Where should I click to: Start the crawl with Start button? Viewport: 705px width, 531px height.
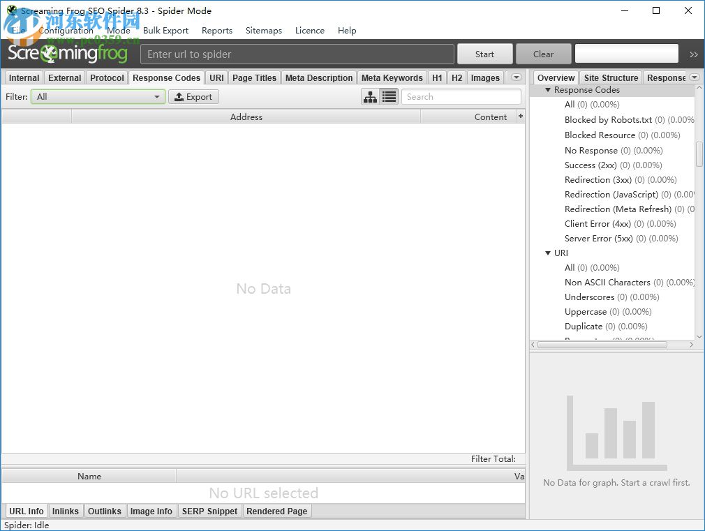(484, 54)
